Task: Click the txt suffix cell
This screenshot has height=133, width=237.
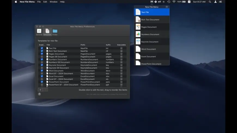Action: point(107,48)
